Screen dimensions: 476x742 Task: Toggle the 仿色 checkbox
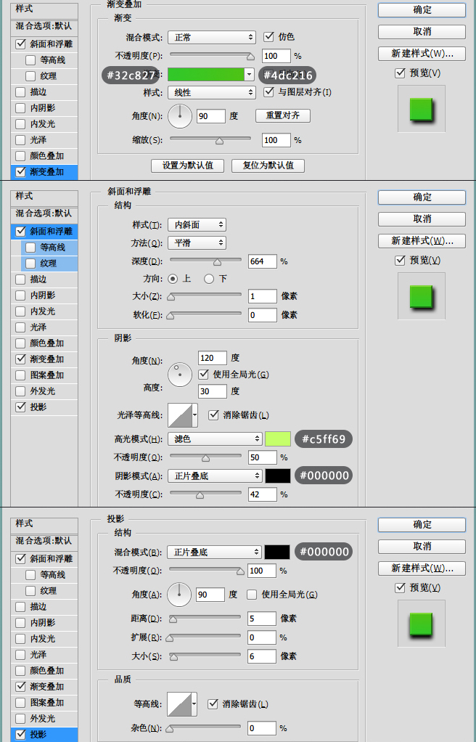click(x=268, y=36)
